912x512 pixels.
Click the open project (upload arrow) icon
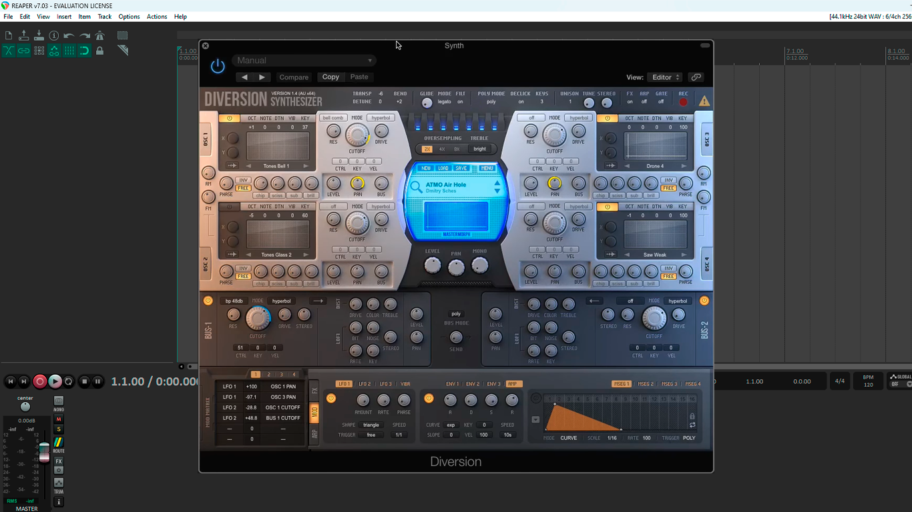[24, 35]
